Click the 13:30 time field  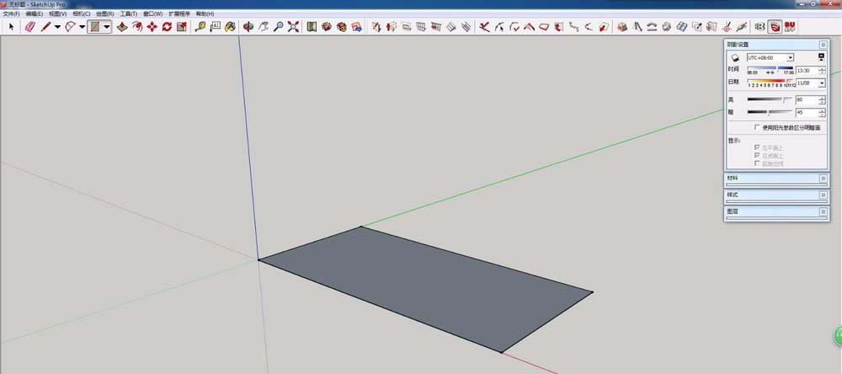coord(807,71)
